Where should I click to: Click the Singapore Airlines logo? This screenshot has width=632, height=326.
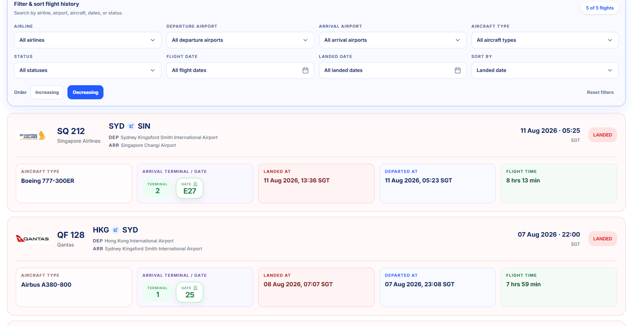click(x=32, y=135)
